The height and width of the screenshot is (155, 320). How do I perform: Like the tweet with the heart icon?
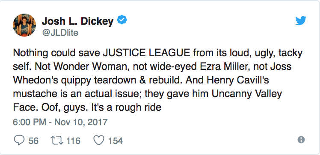(99, 141)
